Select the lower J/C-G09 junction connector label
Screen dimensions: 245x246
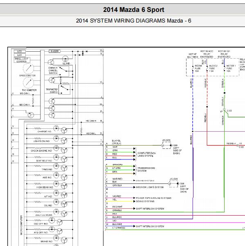173,179
